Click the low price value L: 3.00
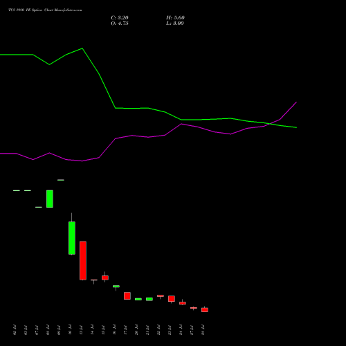Screen dimensions: 346x346 tap(175, 24)
